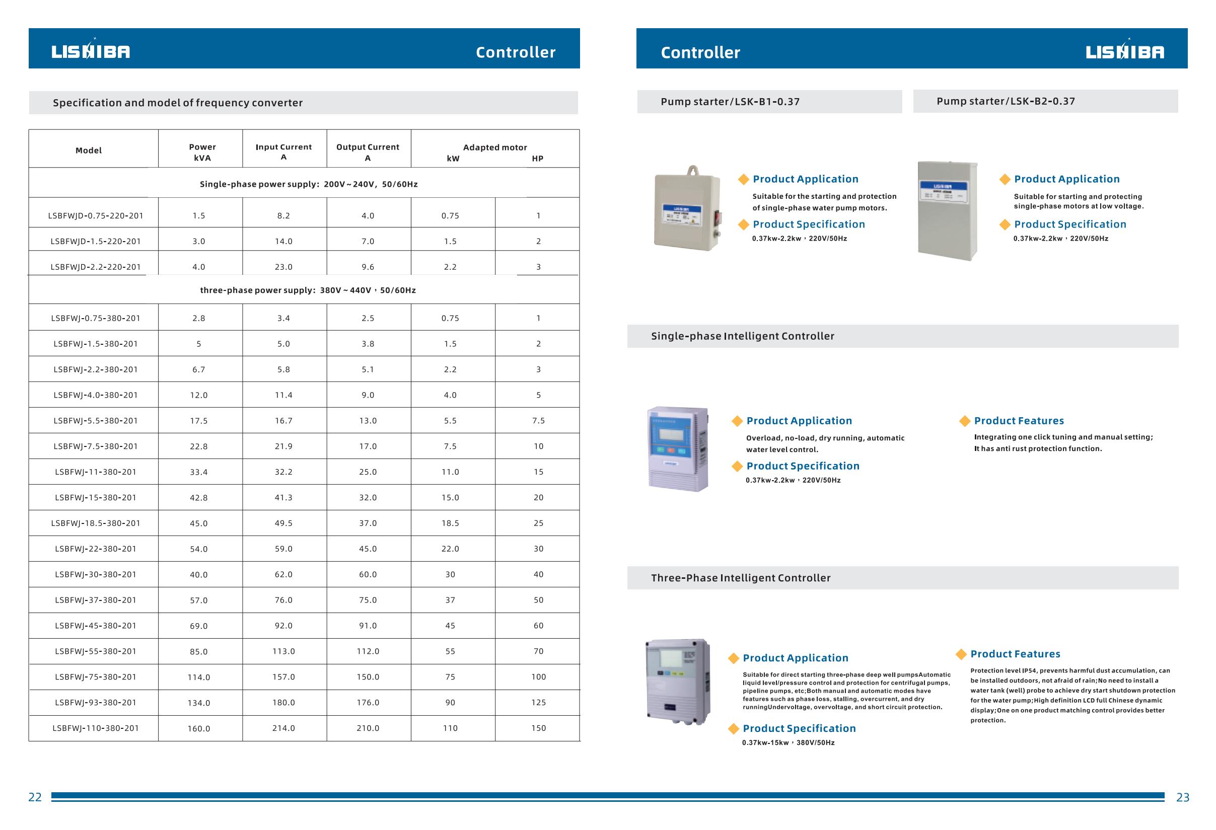Click the three-phase intelligent controller photo
The height and width of the screenshot is (830, 1216).
678,682
